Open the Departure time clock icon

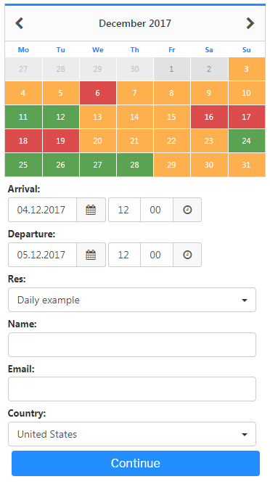(x=187, y=255)
